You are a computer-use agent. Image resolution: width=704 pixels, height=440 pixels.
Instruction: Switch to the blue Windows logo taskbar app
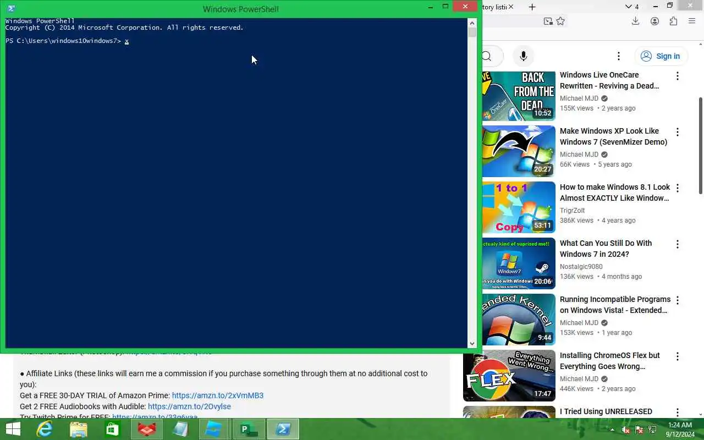[x=215, y=429]
